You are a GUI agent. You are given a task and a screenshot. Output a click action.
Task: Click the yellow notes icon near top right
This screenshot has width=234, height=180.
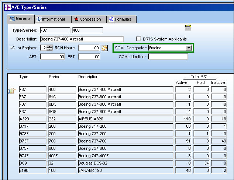(188, 28)
